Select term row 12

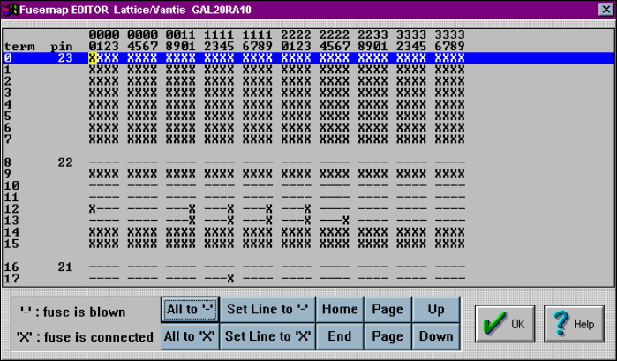tap(309, 209)
